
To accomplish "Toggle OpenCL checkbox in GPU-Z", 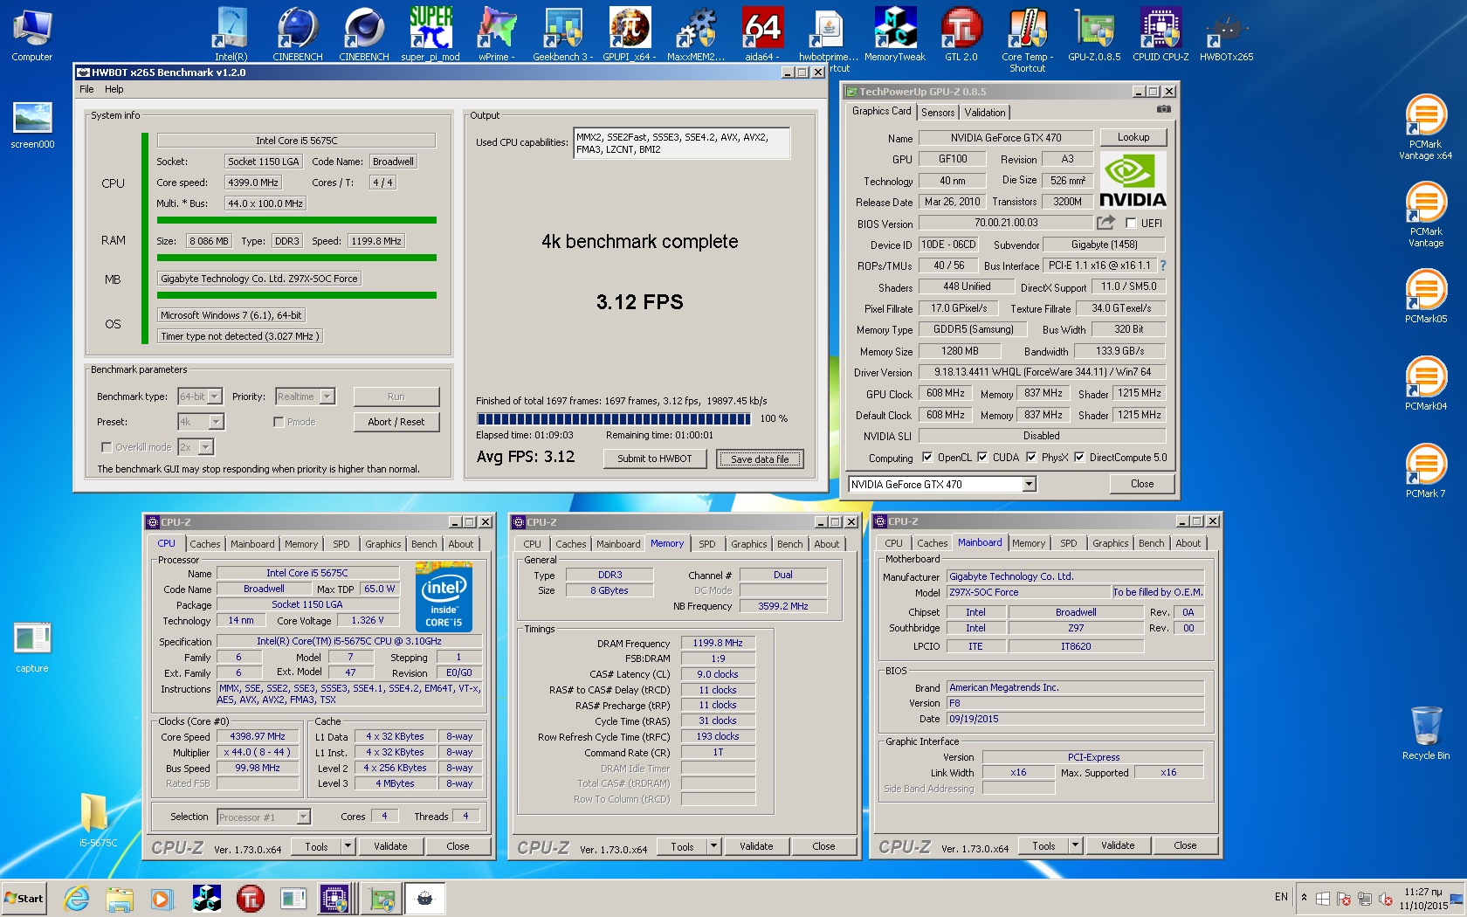I will (926, 457).
